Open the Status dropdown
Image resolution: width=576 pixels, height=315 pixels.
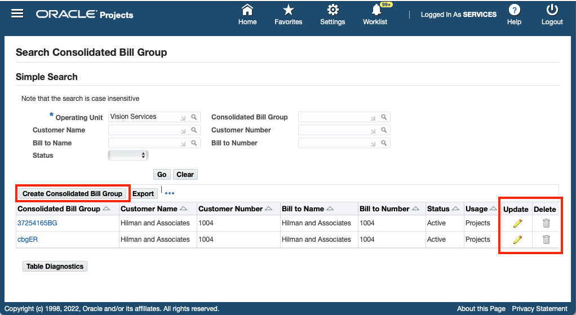point(128,156)
